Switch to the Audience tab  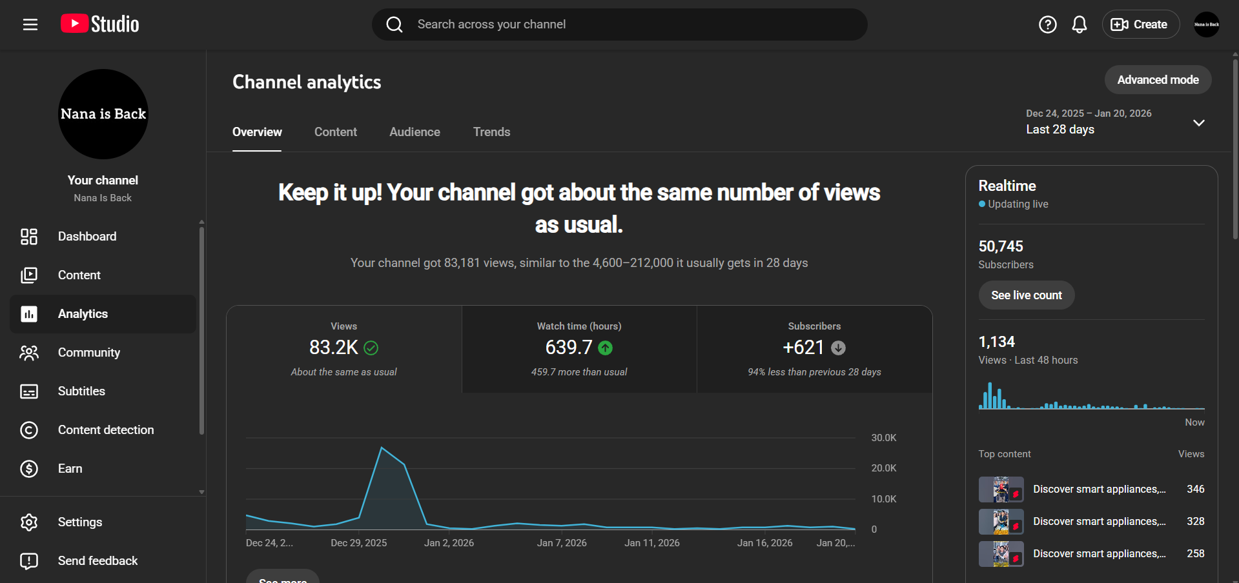415,132
